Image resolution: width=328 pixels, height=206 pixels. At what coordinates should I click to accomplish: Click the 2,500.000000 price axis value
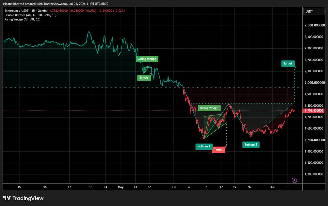point(314,25)
